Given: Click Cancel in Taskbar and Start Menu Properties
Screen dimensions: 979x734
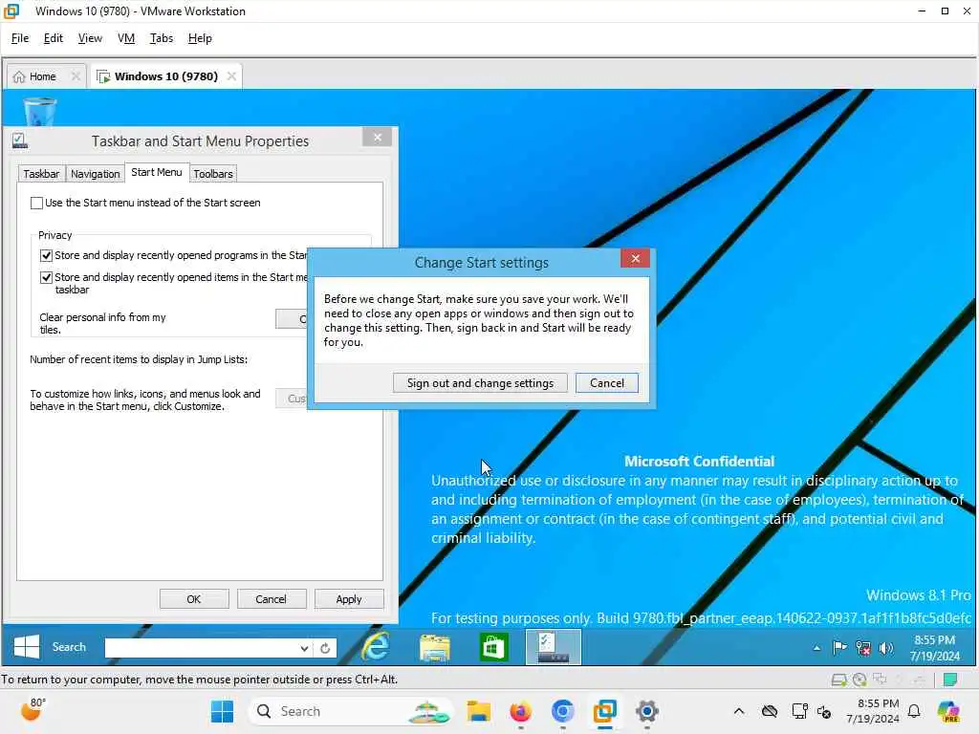Looking at the screenshot, I should coord(271,599).
